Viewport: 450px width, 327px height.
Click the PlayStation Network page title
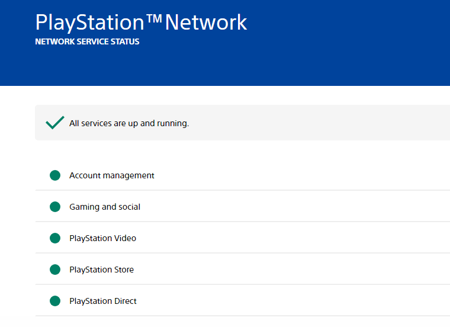141,22
